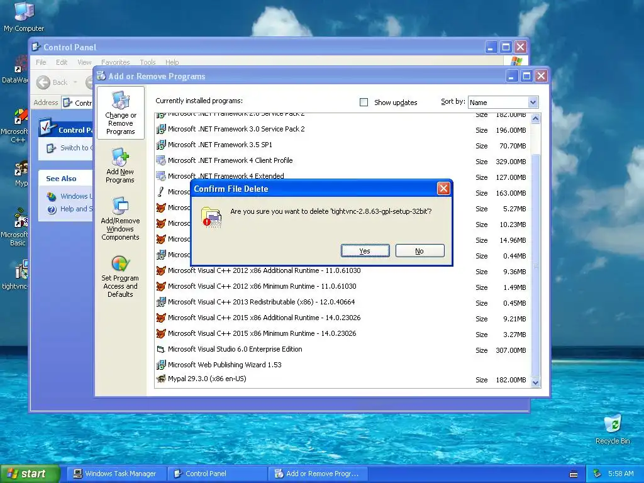Open Recycle Bin desktop icon
The width and height of the screenshot is (644, 483).
[x=613, y=429]
